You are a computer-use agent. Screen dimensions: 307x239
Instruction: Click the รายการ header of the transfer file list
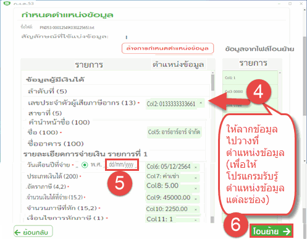(x=253, y=63)
